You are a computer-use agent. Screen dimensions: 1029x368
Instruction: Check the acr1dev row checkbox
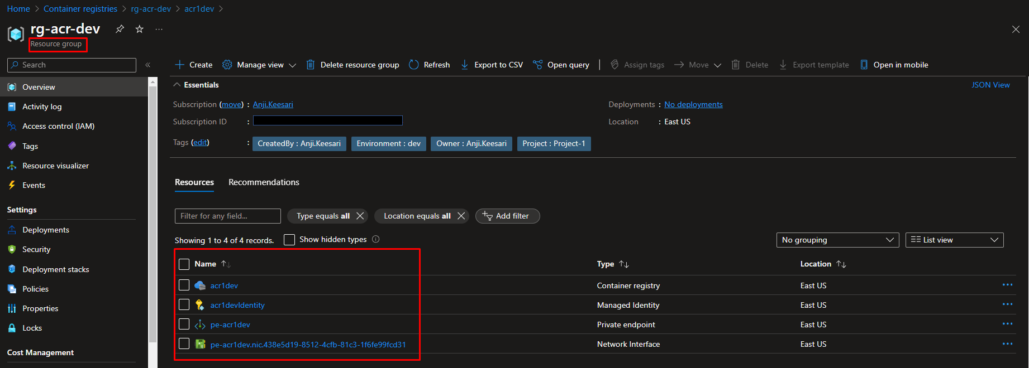coord(184,285)
